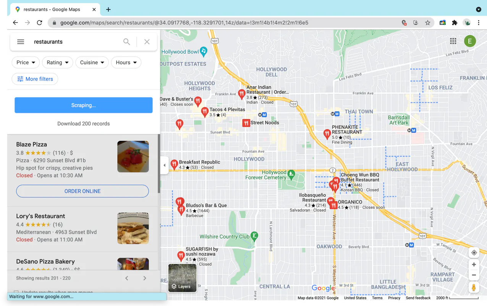This screenshot has width=487, height=306.
Task: Close the restaurants - Google Maps tab
Action: [x=94, y=10]
